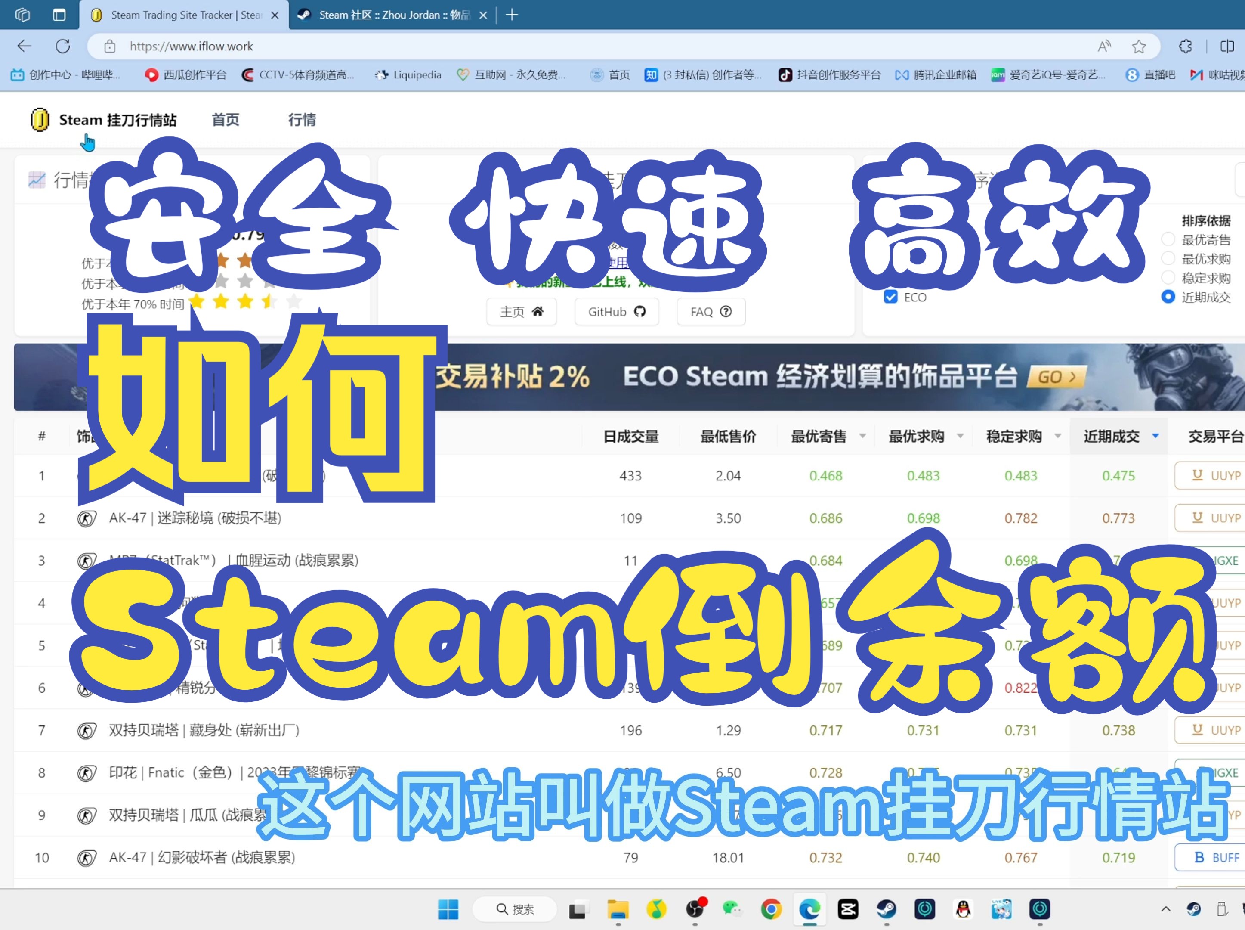Open sort arrow on 近期成交 column header
1245x930 pixels.
(1155, 436)
